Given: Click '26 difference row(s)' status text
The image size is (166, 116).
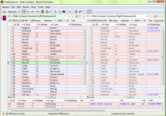Looking at the screenshot, I should (x=15, y=114).
